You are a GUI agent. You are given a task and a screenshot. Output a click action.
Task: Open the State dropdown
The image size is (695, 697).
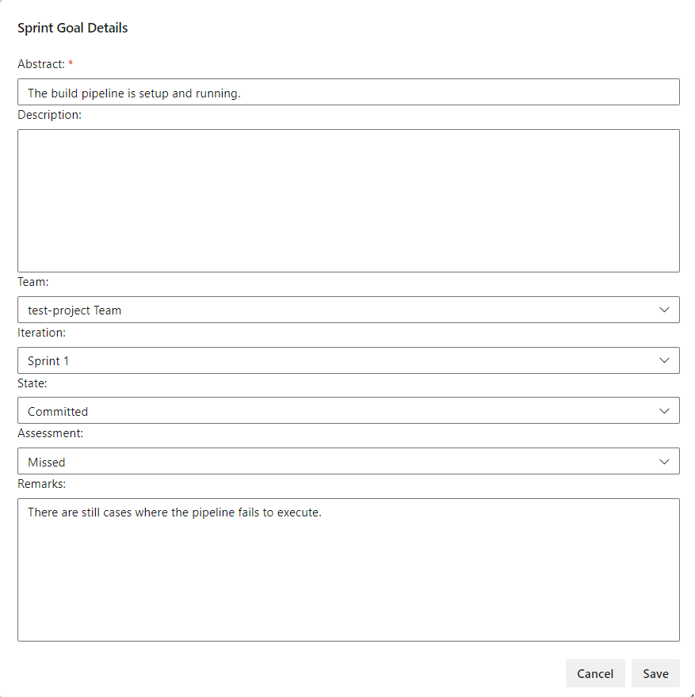click(x=349, y=410)
